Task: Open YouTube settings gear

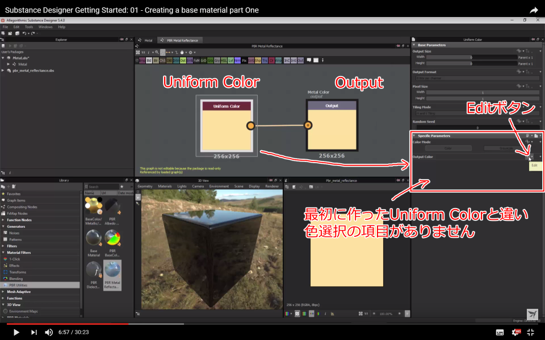Action: [x=515, y=332]
